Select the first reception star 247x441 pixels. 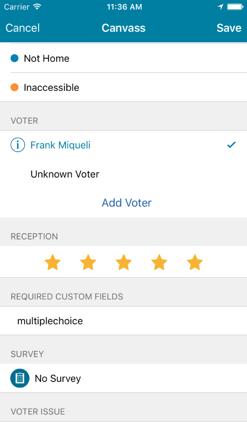[52, 262]
